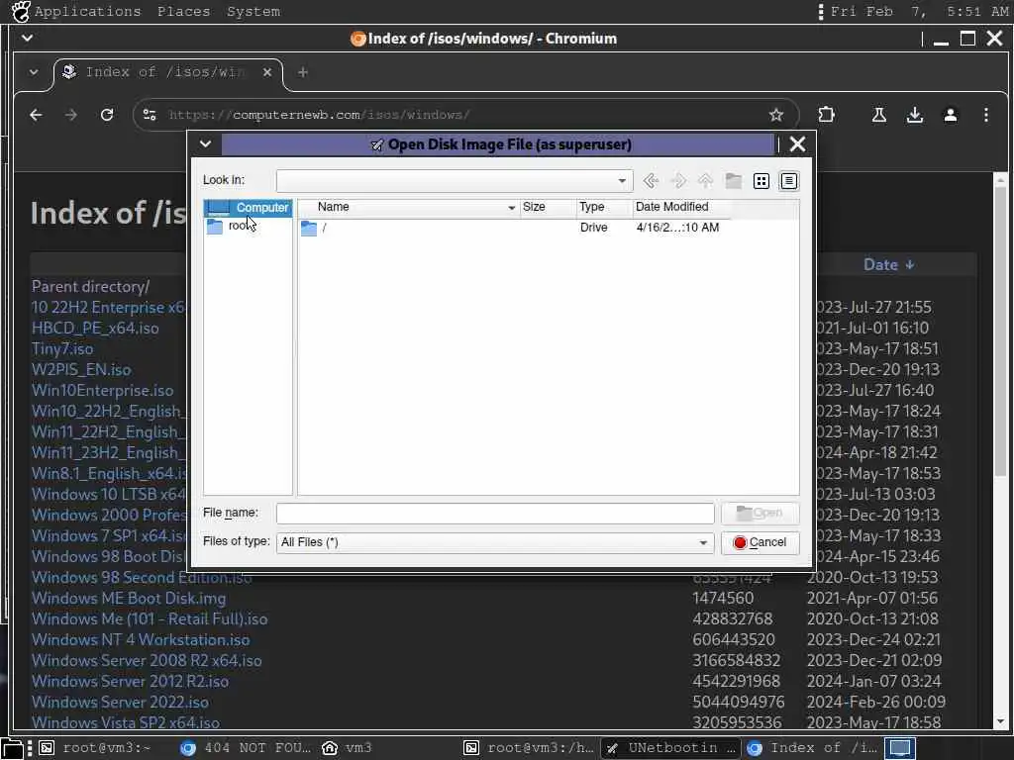Click workspace switcher in bottom panel
The width and height of the screenshot is (1014, 760).
[x=899, y=748]
